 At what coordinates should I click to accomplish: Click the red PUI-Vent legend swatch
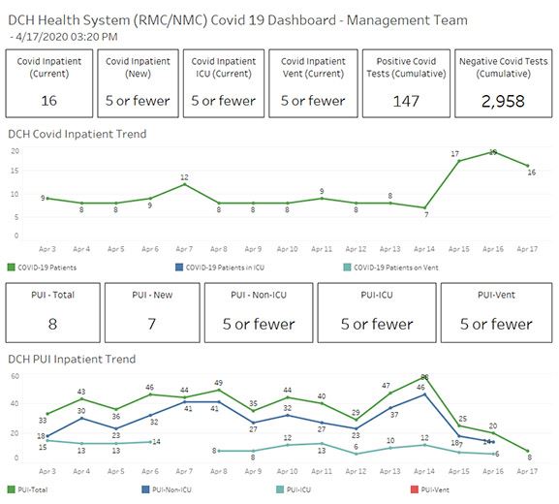415,489
